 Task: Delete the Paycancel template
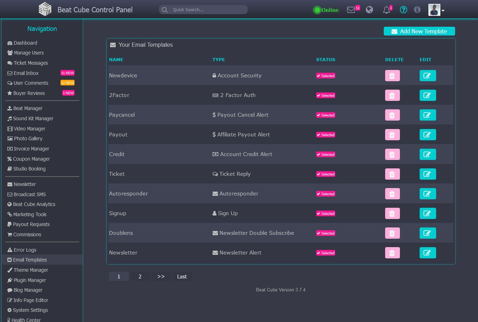pyautogui.click(x=392, y=115)
